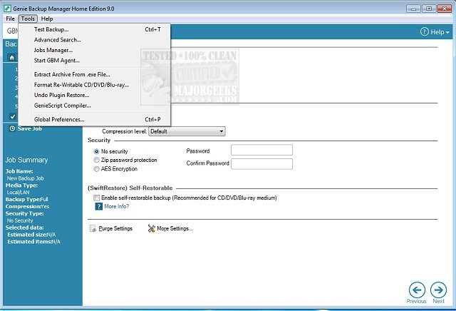Click the home icon in sidebar
Viewport: 456px width, 311px height.
tap(11, 58)
